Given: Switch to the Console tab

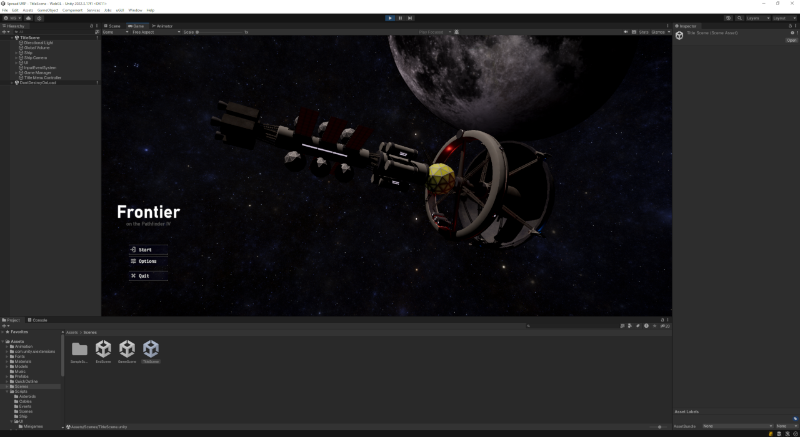Looking at the screenshot, I should point(37,320).
